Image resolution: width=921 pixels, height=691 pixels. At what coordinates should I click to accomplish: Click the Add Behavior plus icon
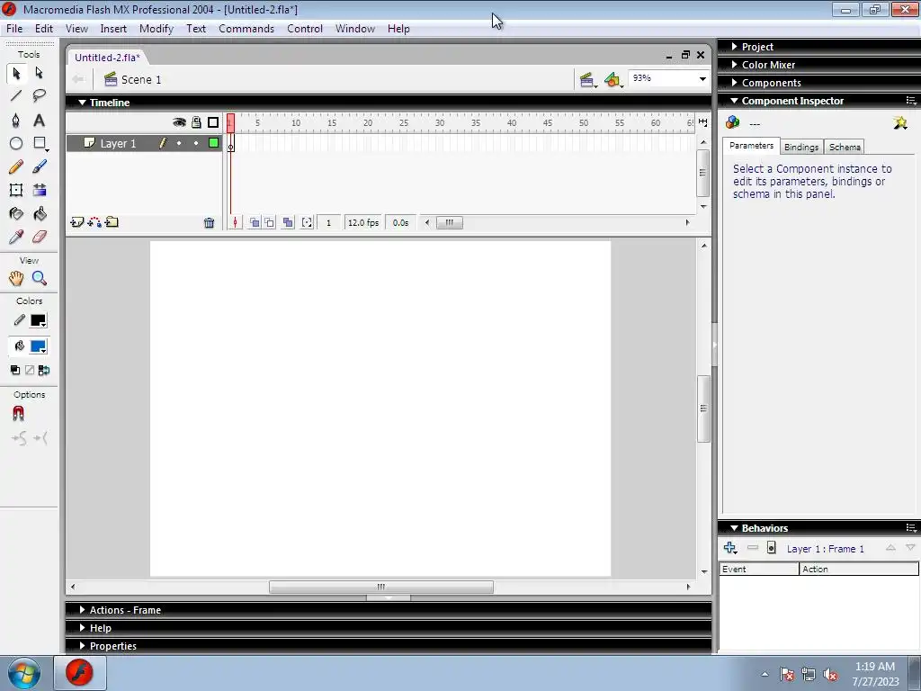[x=730, y=548]
